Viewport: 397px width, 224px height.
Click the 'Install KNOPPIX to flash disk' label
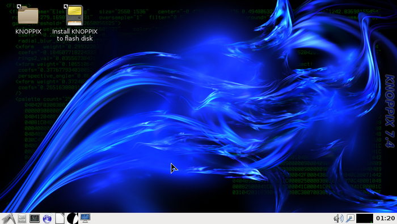[75, 35]
